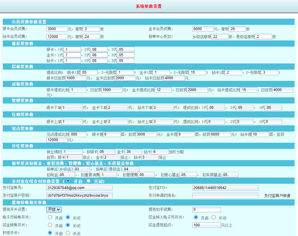Click the 扣税金 rate field
This screenshot has height=236, width=298.
(67, 175)
